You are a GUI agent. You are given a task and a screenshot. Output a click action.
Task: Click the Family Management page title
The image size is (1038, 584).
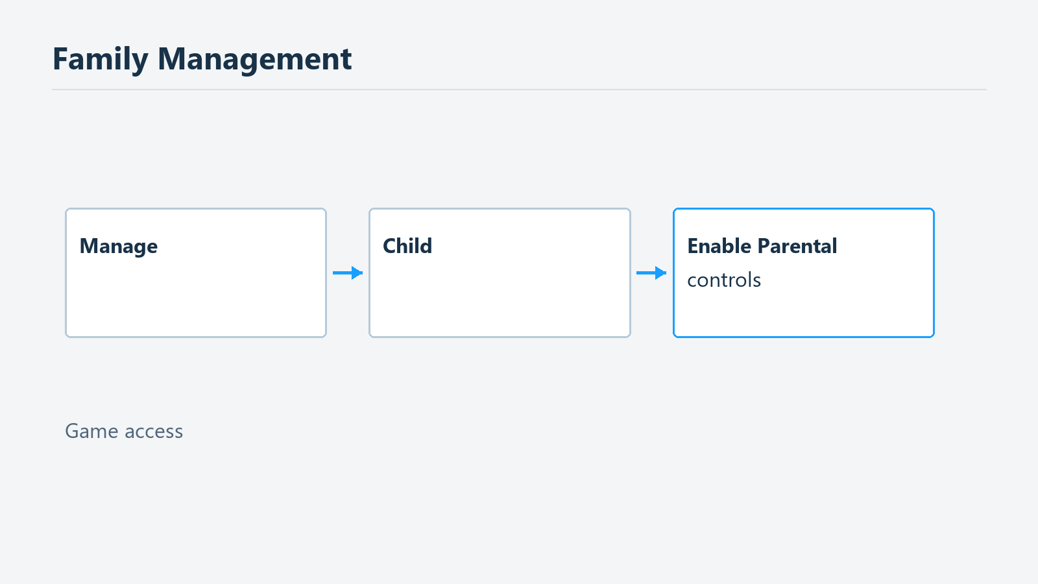pyautogui.click(x=202, y=59)
